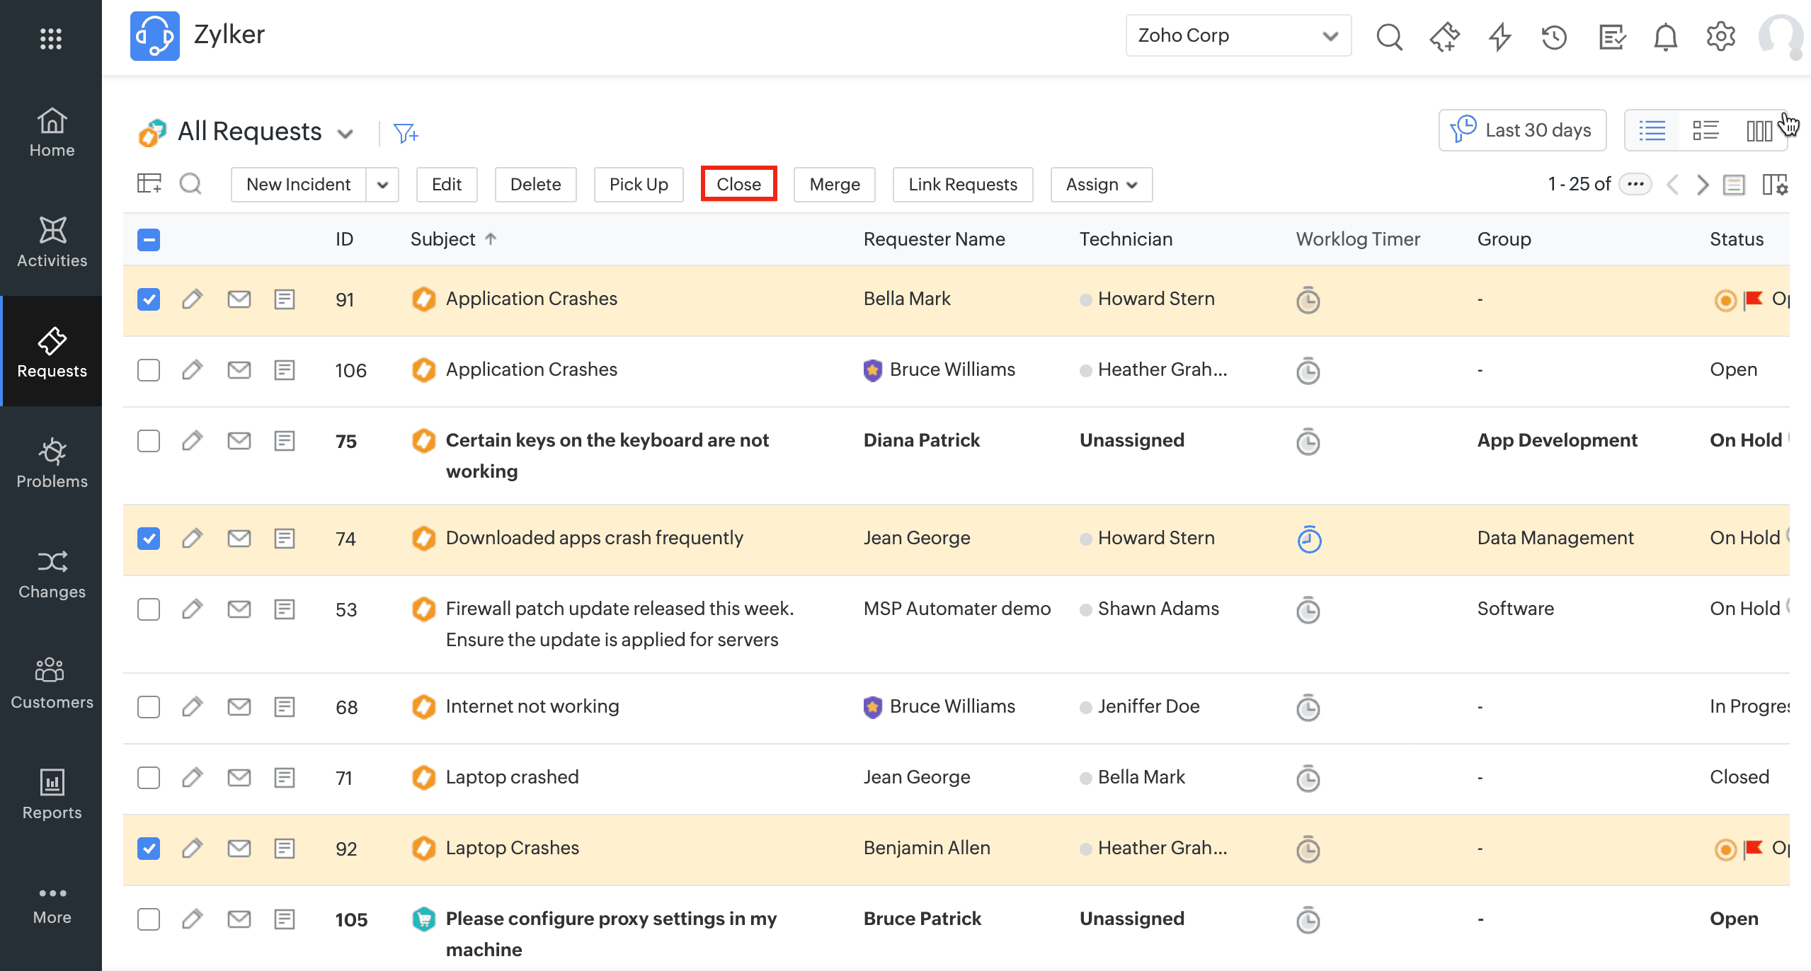
Task: Click reply mail icon for request 68
Action: click(x=239, y=707)
